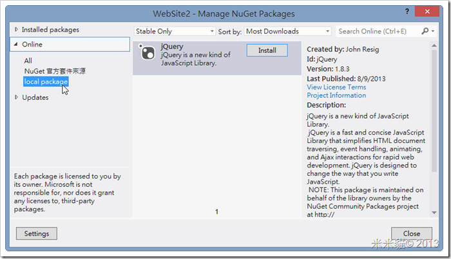Open View License Terms link

(x=336, y=87)
